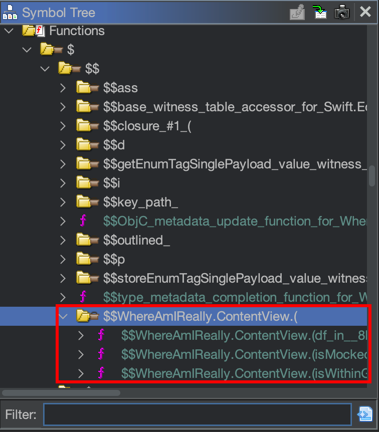Image resolution: width=379 pixels, height=432 pixels.
Task: Click the Symbol Tree title icon
Action: pyautogui.click(x=10, y=12)
